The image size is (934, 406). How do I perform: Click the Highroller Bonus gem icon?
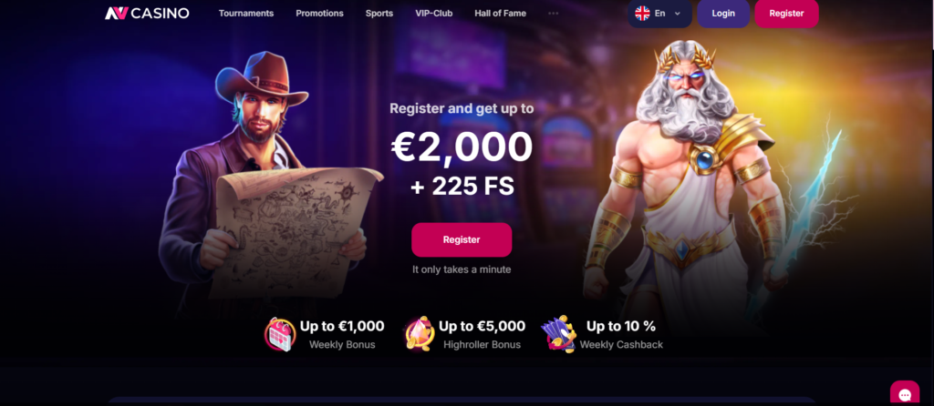pyautogui.click(x=419, y=333)
